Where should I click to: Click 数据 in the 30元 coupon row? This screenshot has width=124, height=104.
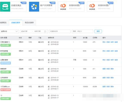click(x=108, y=51)
